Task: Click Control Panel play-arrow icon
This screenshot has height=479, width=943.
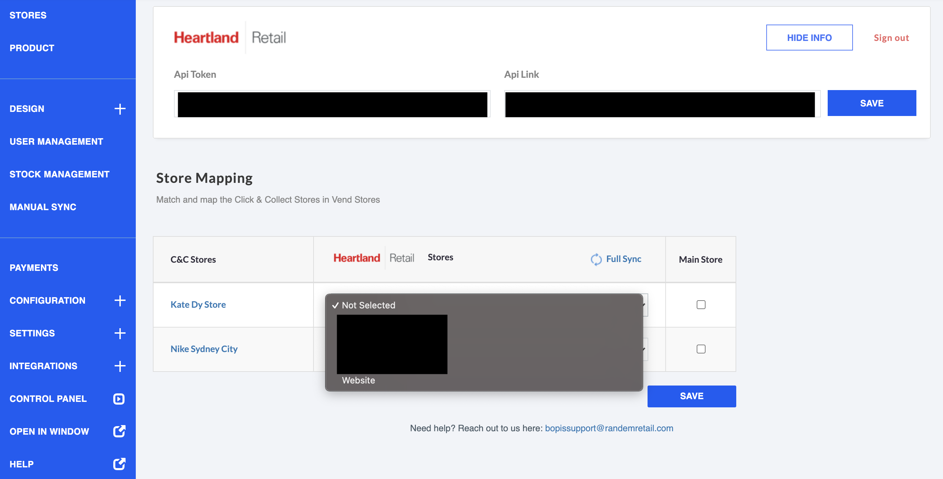Action: tap(119, 398)
